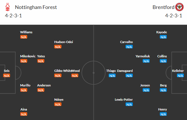Click Kelleher's N/A rating badge
The height and width of the screenshot is (120, 187).
tap(180, 76)
